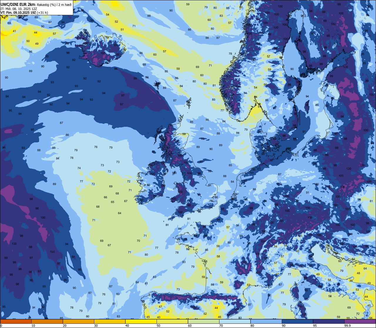The height and width of the screenshot is (328, 376).
Task: Click the humidity value "56" over Sweden
Action: pos(265,85)
